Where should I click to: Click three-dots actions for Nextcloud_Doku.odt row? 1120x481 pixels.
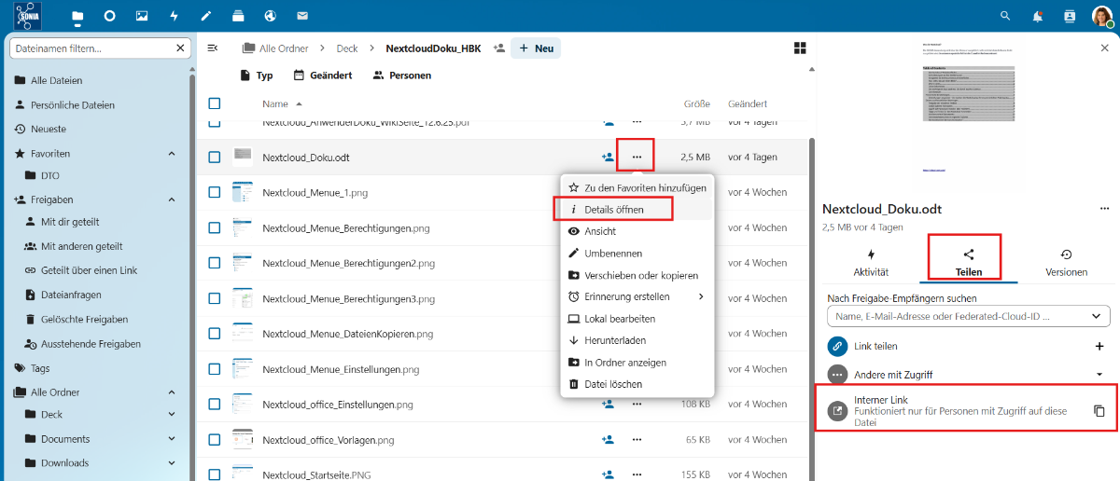[637, 157]
